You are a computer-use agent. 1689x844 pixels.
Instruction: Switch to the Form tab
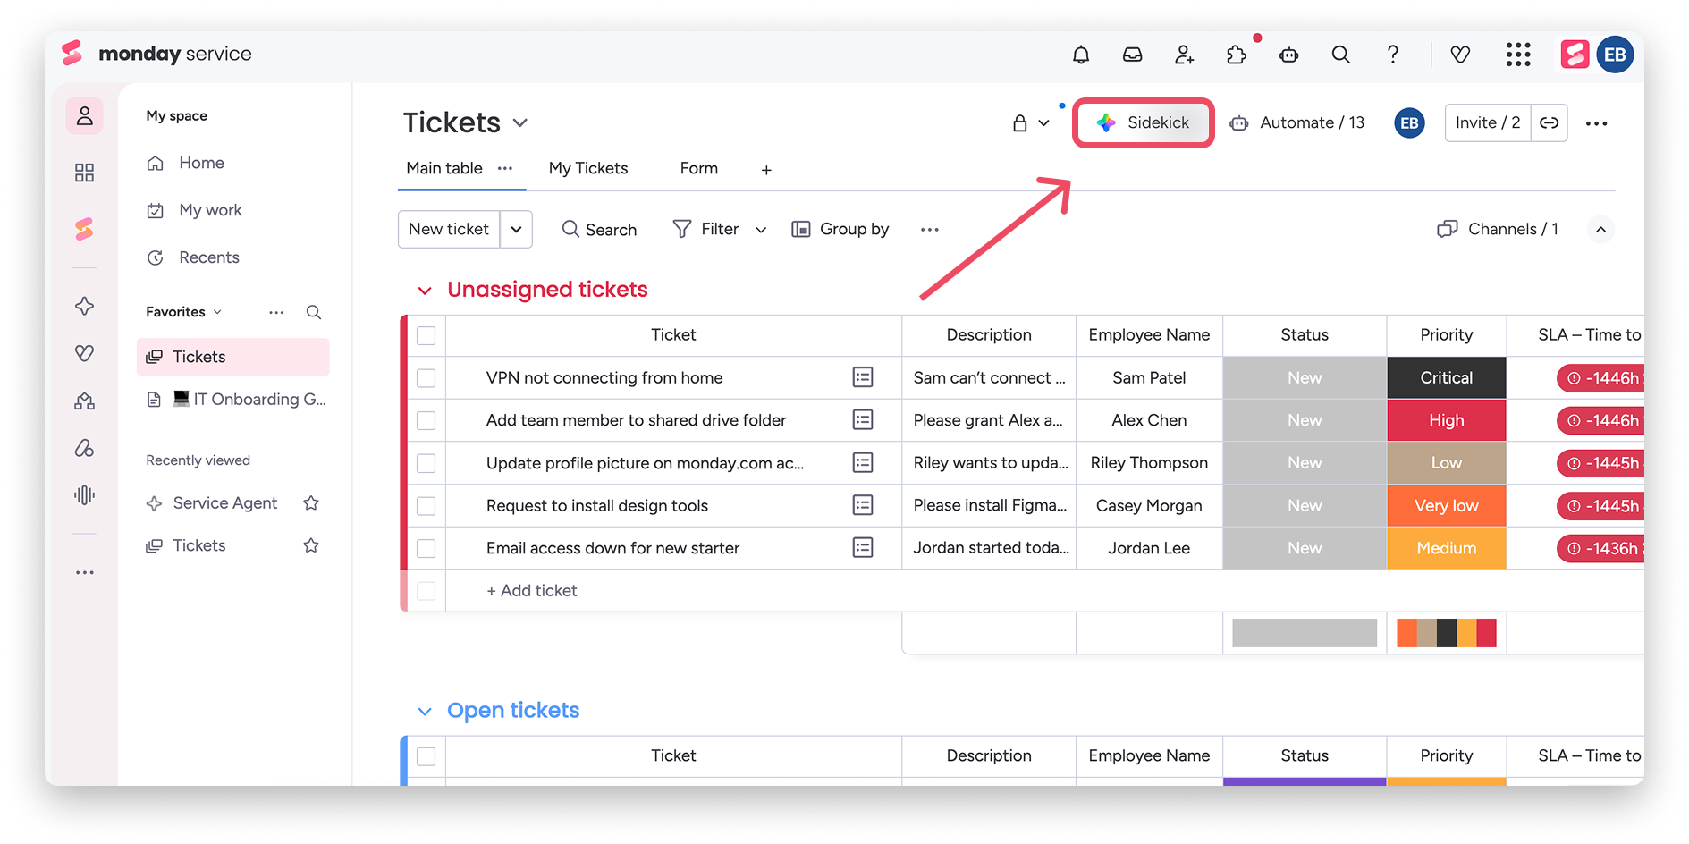(x=699, y=168)
